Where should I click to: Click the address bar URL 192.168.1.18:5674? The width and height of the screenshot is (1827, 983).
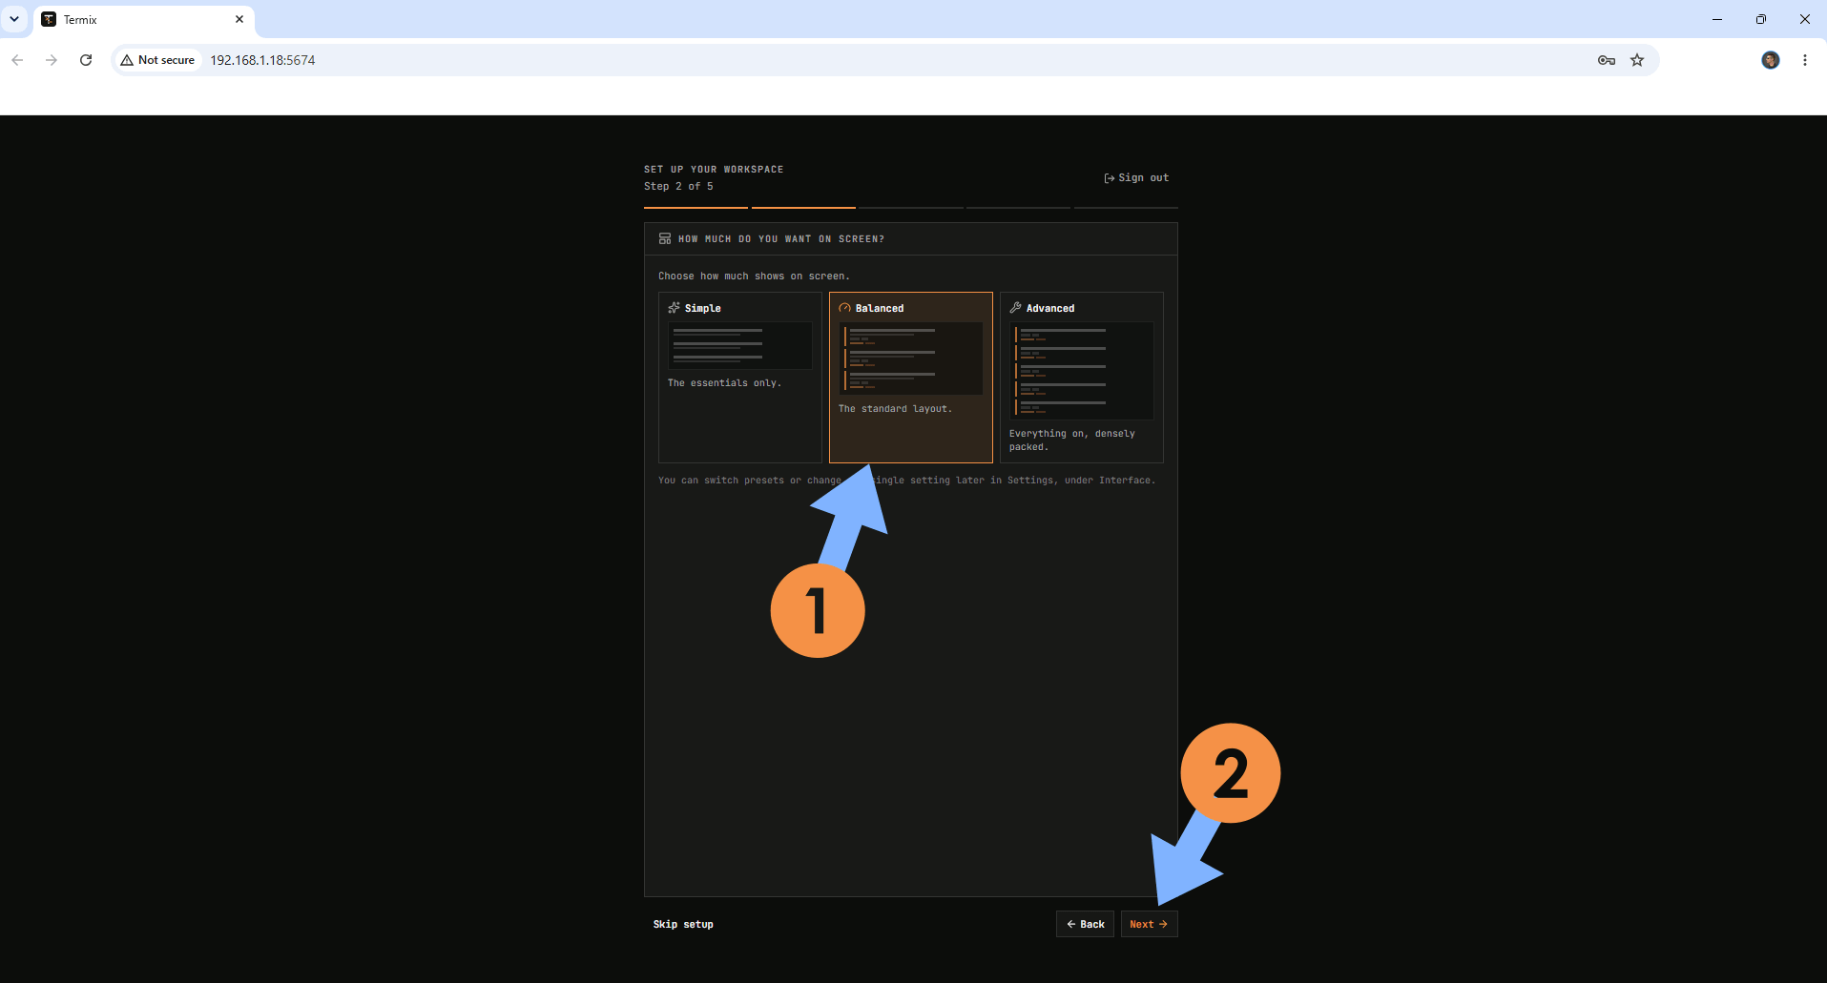click(x=262, y=60)
